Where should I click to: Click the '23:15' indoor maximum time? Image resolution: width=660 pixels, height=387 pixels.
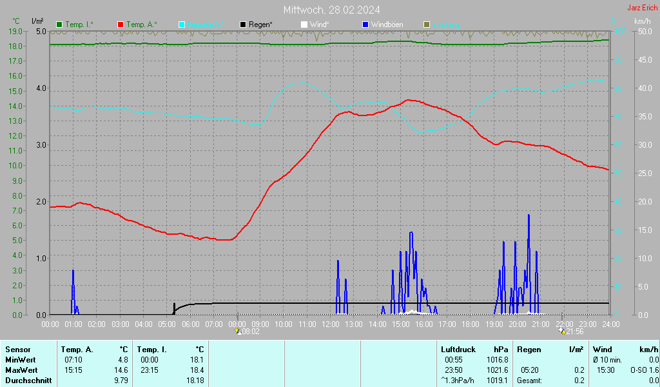(150, 370)
